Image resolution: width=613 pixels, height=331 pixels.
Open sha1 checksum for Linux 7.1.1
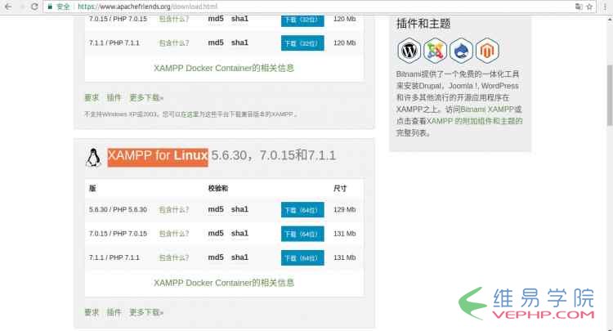tap(239, 257)
